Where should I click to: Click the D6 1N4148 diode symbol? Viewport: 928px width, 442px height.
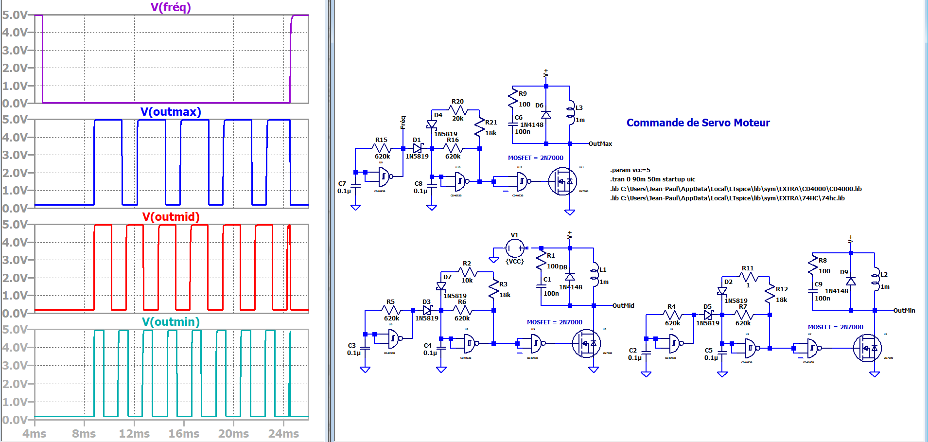coord(546,115)
